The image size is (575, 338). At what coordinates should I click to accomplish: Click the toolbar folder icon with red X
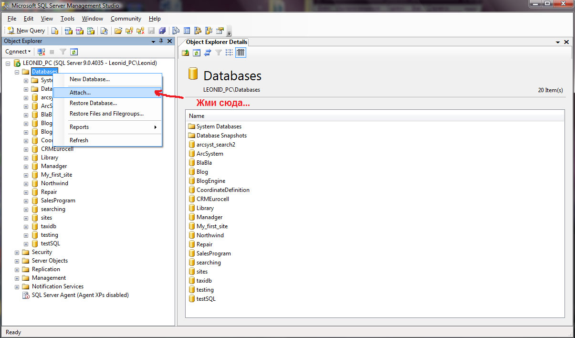click(x=140, y=31)
